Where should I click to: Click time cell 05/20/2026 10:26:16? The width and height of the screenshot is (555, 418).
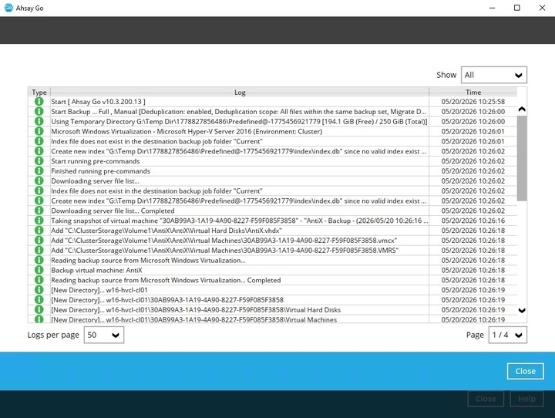(x=473, y=221)
